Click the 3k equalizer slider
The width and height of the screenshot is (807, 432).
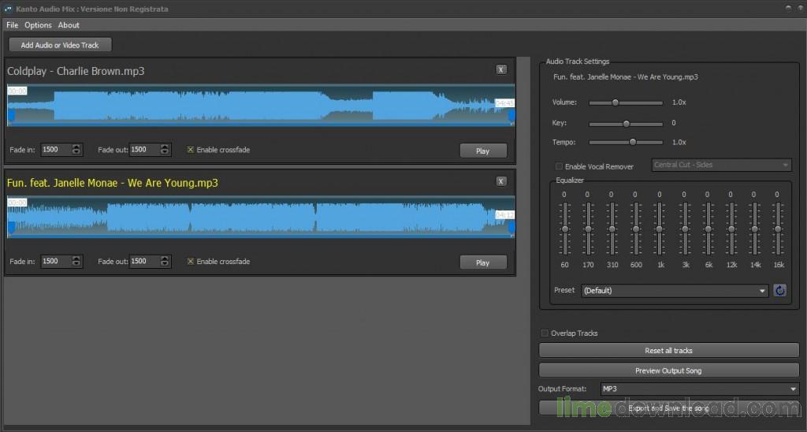[685, 229]
